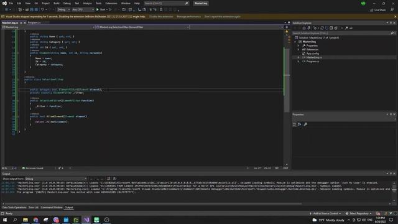Open the Debug menu
This screenshot has width=398, height=224.
[67, 3]
